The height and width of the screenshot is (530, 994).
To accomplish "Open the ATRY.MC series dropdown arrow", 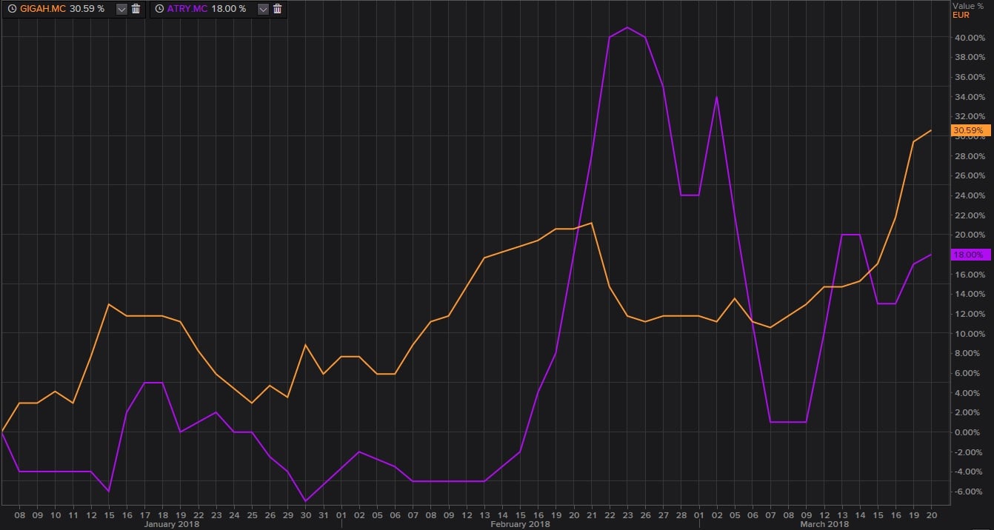I will pos(262,9).
